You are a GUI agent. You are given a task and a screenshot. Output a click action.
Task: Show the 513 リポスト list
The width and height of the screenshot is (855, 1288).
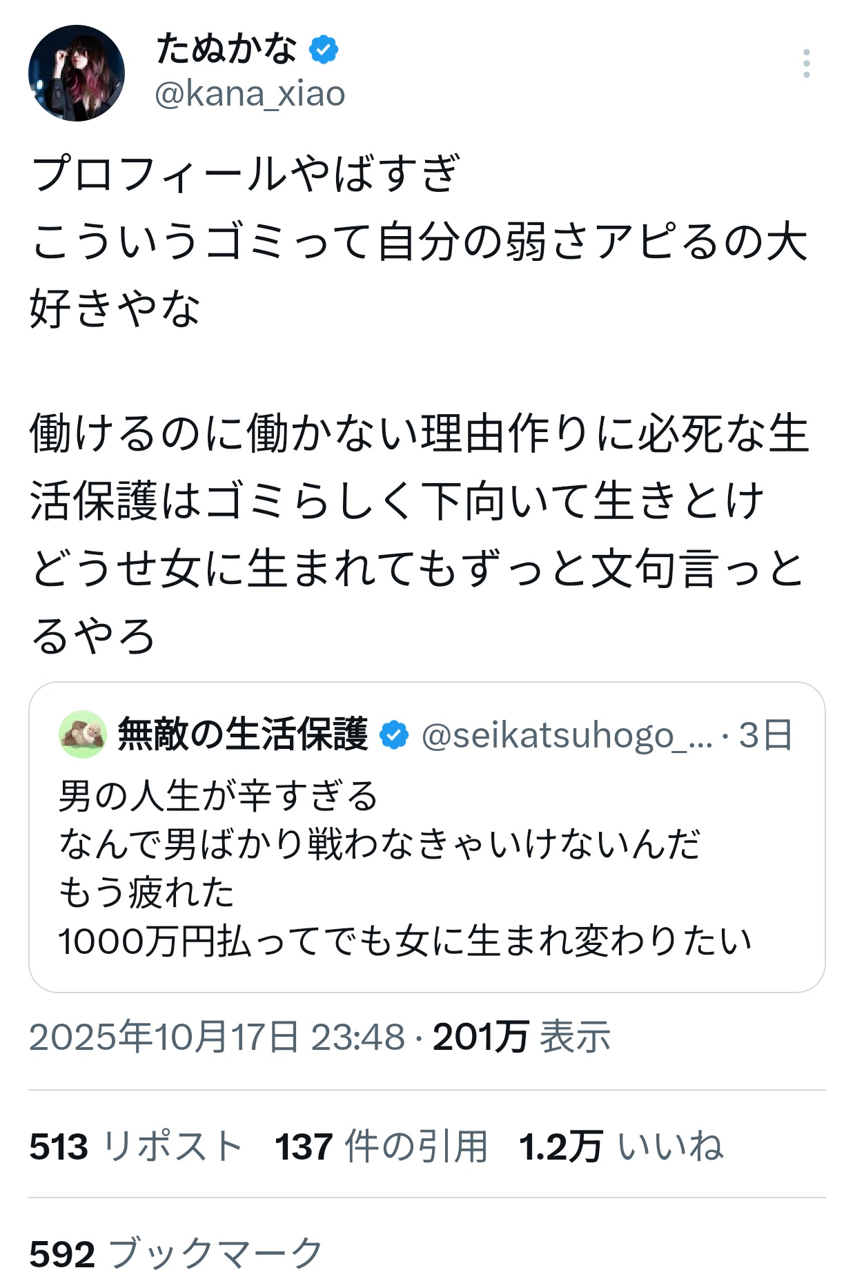(135, 1146)
